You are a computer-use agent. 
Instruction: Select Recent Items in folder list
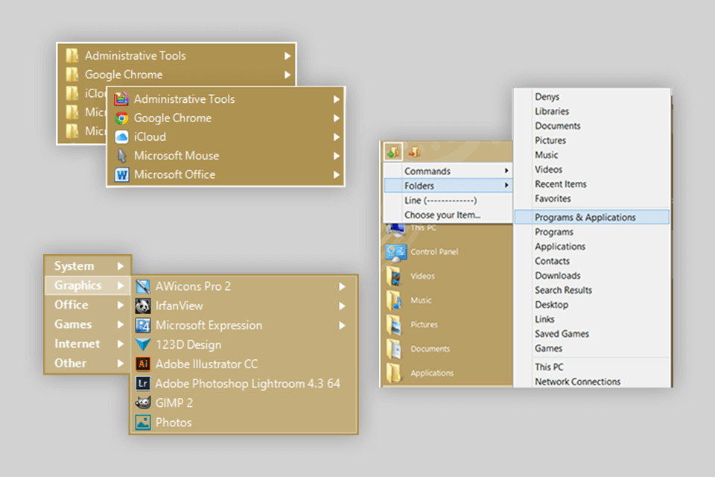tap(592, 184)
